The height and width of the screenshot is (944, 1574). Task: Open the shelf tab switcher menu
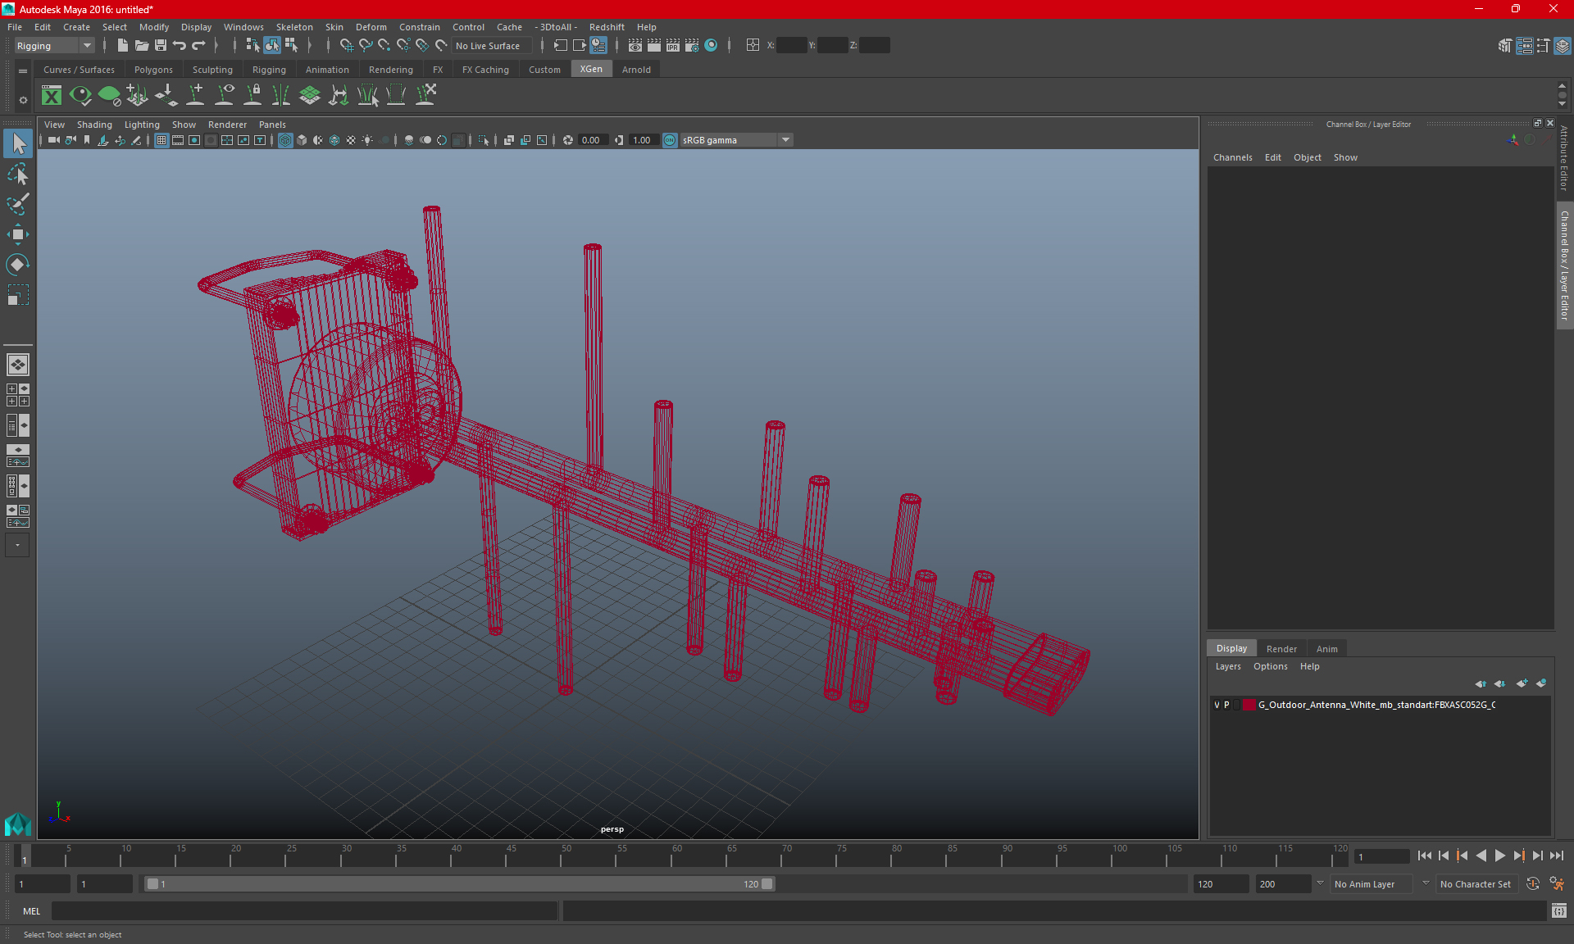pyautogui.click(x=23, y=71)
